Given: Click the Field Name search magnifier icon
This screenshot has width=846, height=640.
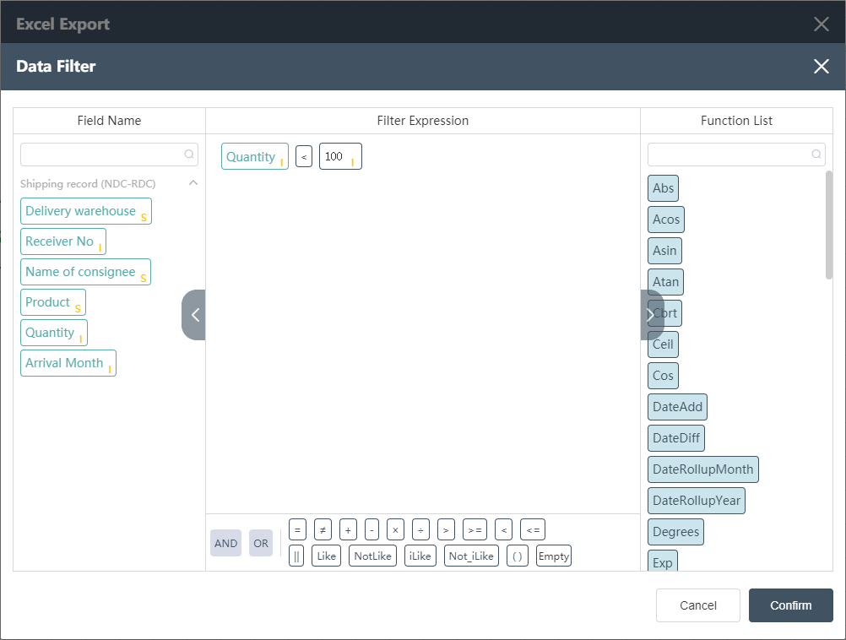Looking at the screenshot, I should coord(189,155).
